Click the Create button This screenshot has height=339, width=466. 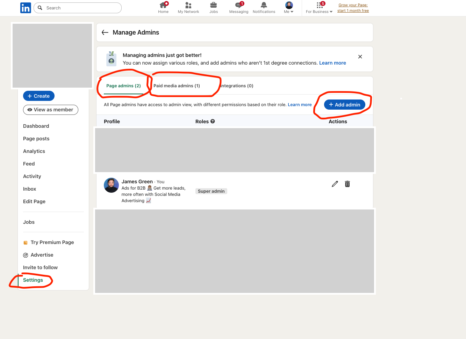pos(39,96)
